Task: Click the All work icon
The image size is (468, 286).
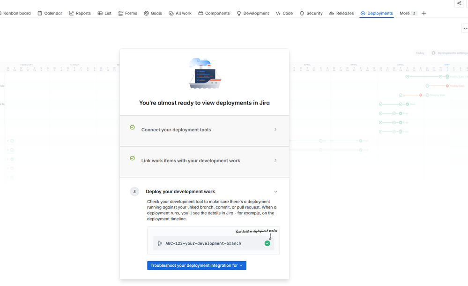Action: [171, 13]
